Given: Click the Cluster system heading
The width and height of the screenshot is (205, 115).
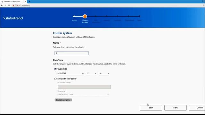Looking at the screenshot, I should pos(62,33).
